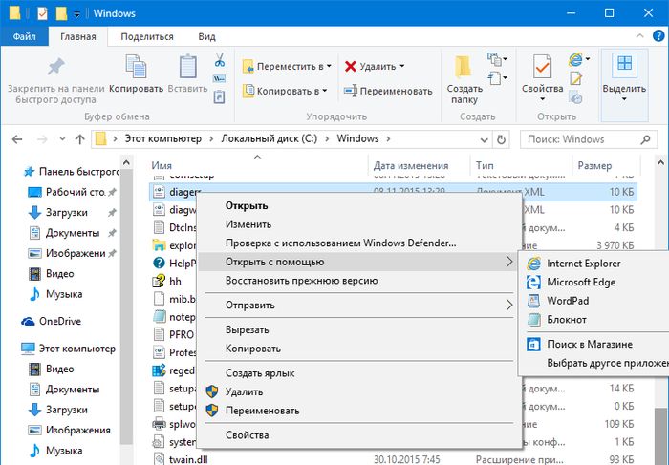This screenshot has width=669, height=465.
Task: Select Properties in the context menu
Action: [247, 434]
